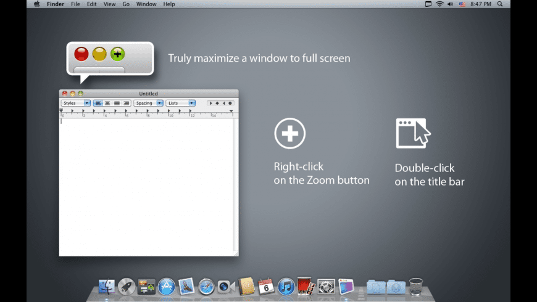
Task: Click the tab stop at ruler mark 2
Action: 83,111
